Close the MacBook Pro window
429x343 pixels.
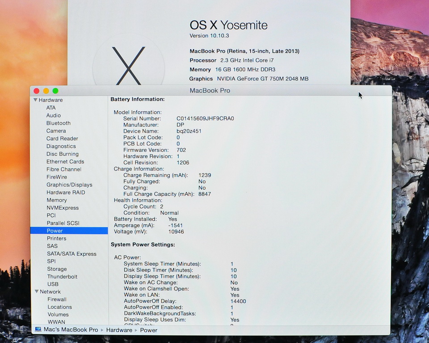(x=36, y=91)
